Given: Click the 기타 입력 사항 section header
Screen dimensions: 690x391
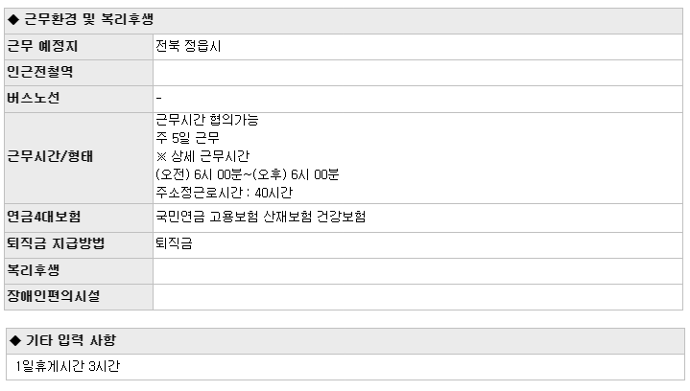Looking at the screenshot, I should coord(345,340).
